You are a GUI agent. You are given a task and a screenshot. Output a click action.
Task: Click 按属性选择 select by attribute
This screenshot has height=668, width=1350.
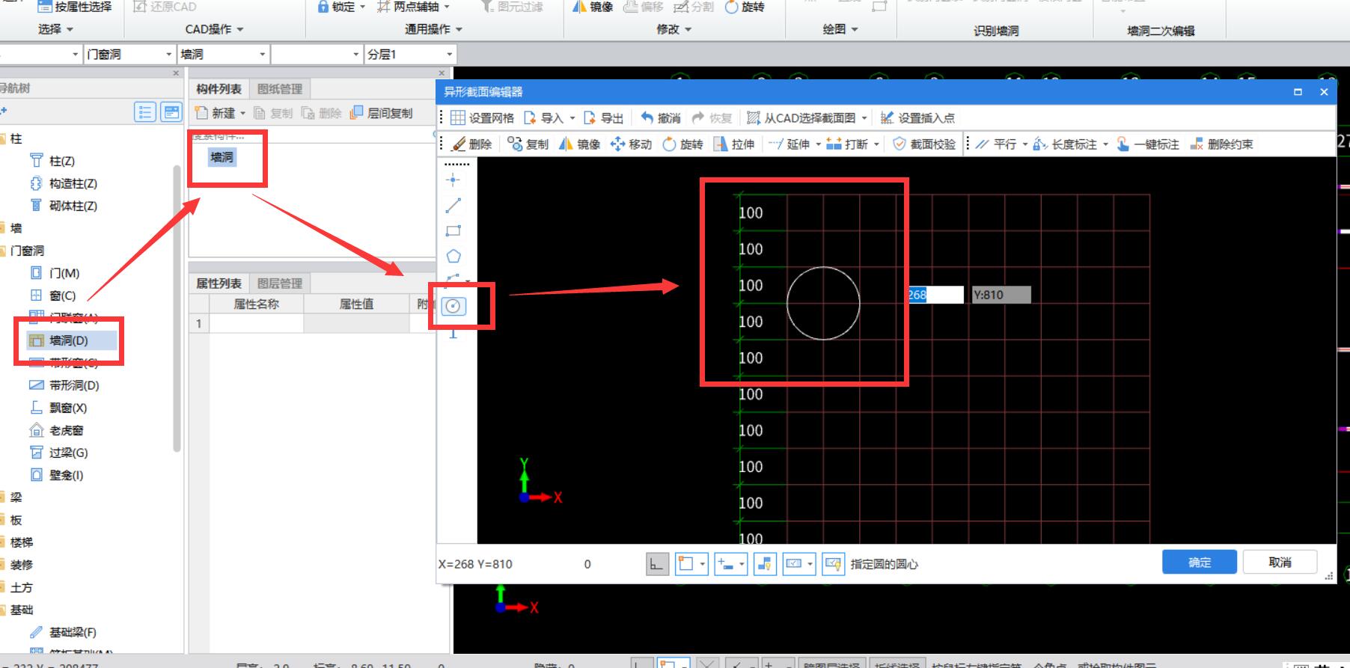(x=74, y=7)
